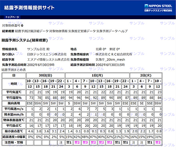Click the 結露予測システム(結果概要) heading
Screen dimensions: 176x150
(25, 40)
